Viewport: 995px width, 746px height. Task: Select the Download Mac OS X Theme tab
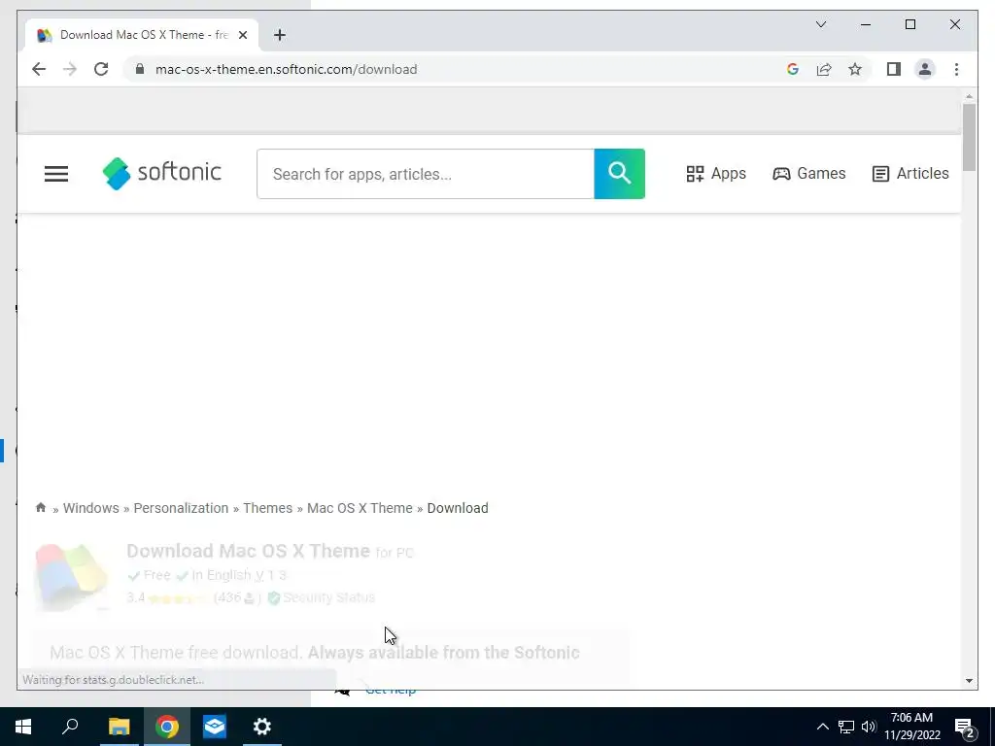142,35
